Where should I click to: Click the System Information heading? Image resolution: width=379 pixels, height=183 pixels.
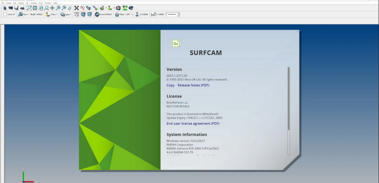pos(187,135)
